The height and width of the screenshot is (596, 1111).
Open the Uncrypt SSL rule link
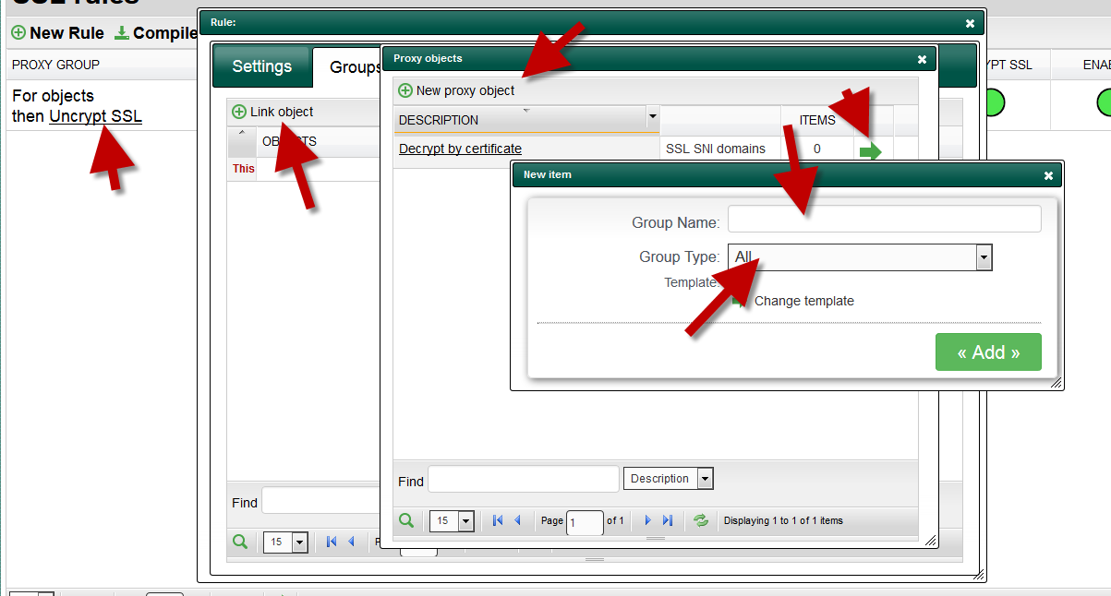[x=95, y=117]
